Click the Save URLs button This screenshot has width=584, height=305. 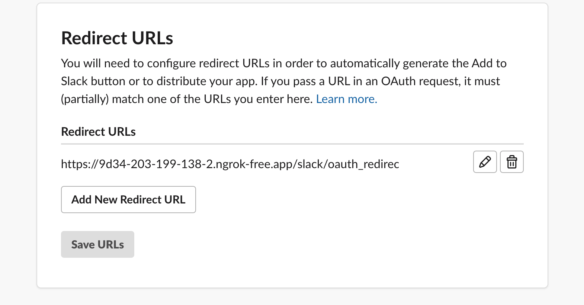coord(97,244)
